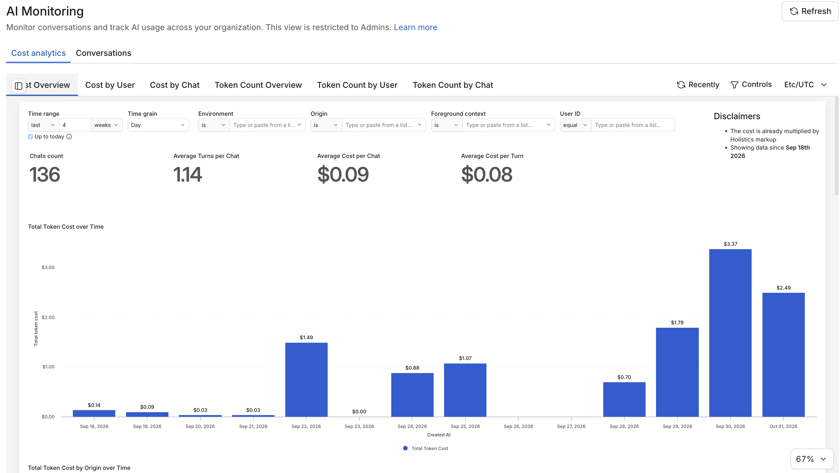Switch to the Conversations tab

[103, 53]
